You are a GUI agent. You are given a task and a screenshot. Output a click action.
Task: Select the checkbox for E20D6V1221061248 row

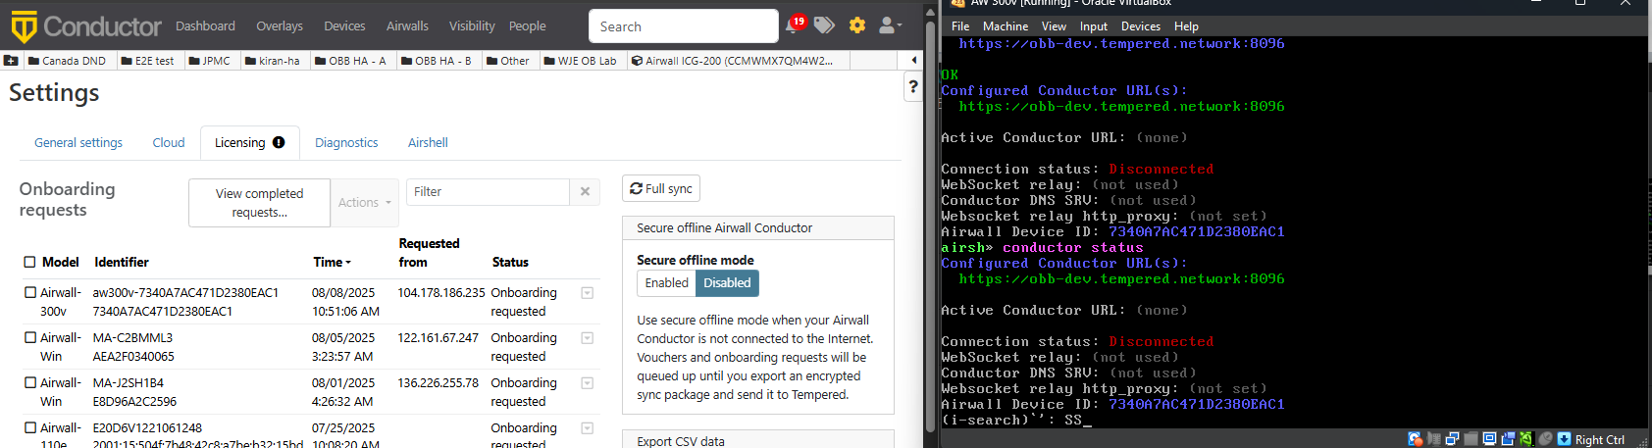[x=30, y=427]
